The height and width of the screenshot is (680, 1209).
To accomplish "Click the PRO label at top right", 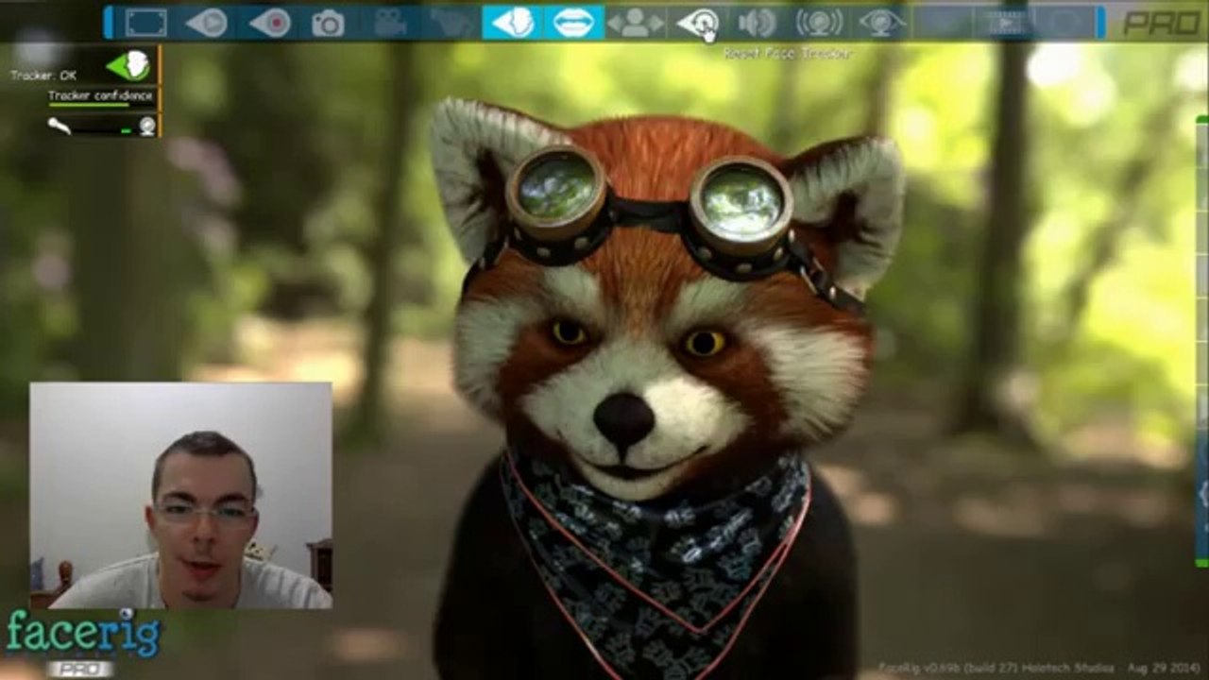I will point(1161,23).
